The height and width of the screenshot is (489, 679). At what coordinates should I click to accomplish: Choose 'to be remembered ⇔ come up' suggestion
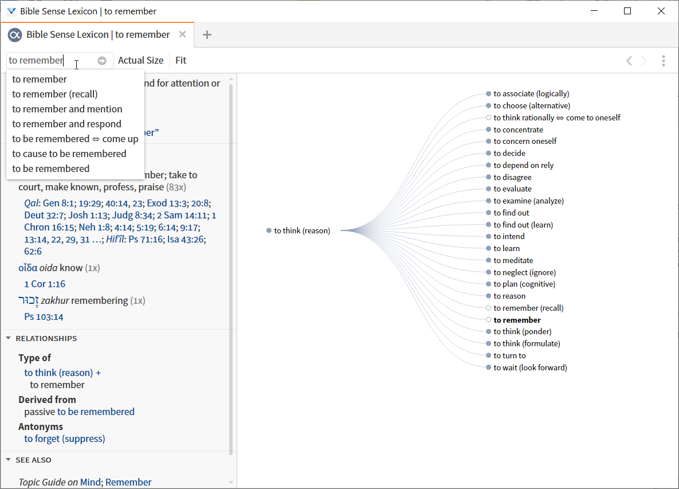point(75,139)
